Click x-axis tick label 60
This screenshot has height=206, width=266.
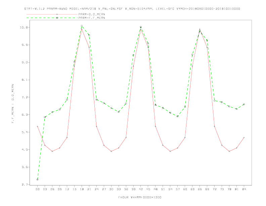[185, 189]
